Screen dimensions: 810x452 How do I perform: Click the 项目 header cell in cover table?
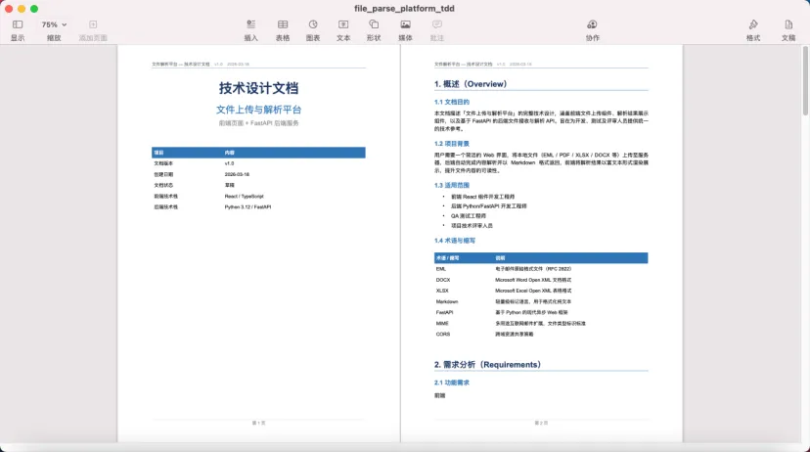pos(159,153)
